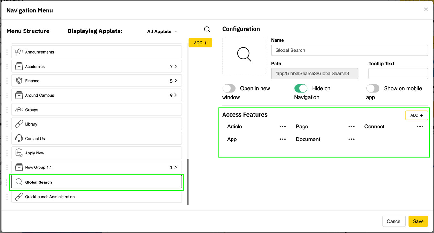Click the Apply Now form icon
Image resolution: width=434 pixels, height=233 pixels.
[19, 153]
